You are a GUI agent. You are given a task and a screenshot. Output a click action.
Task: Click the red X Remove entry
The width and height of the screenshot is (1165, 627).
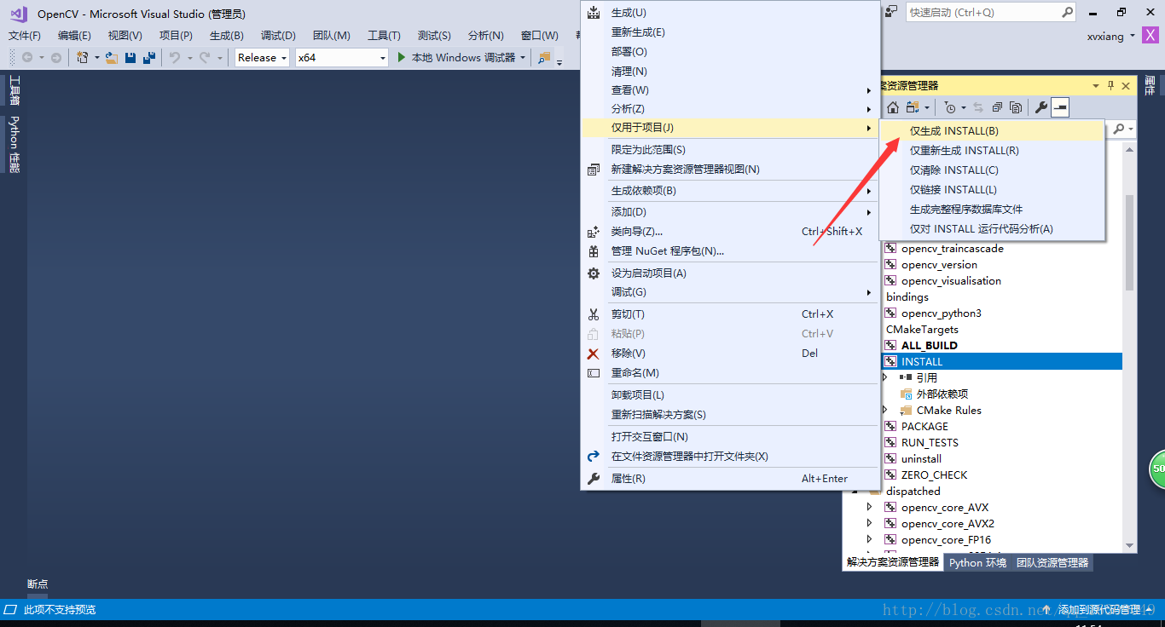(x=729, y=354)
